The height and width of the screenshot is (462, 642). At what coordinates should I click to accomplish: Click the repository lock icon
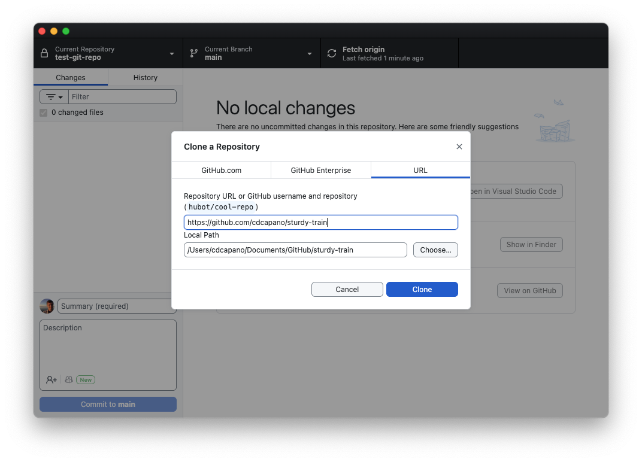[x=44, y=53]
